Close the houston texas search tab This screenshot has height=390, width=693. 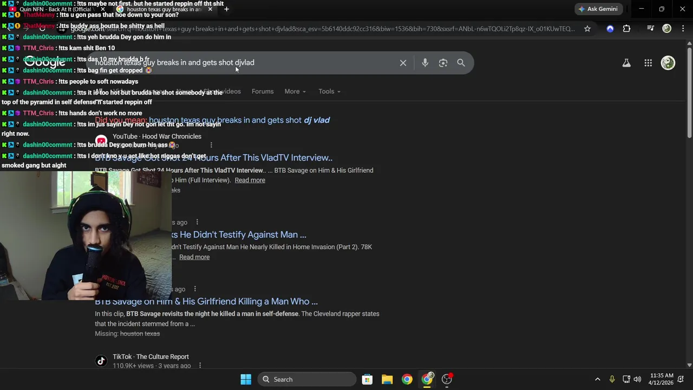pos(210,9)
